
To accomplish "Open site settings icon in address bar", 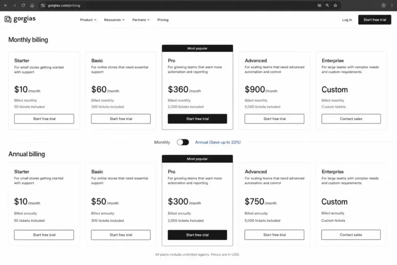I will 43,5.
